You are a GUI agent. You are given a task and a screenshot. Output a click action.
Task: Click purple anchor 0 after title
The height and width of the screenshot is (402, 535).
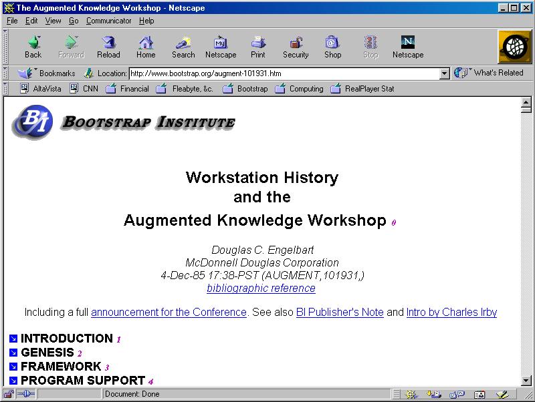(x=394, y=223)
